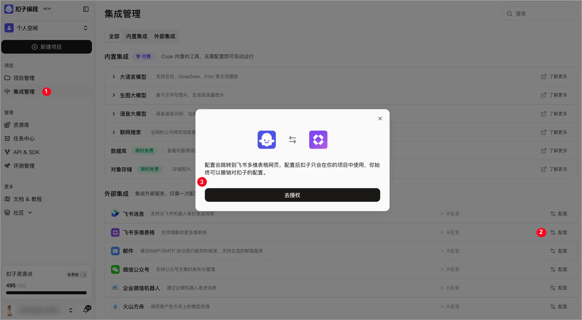The width and height of the screenshot is (582, 320).
Task: Focus the 搜索 input field
Action: [539, 14]
